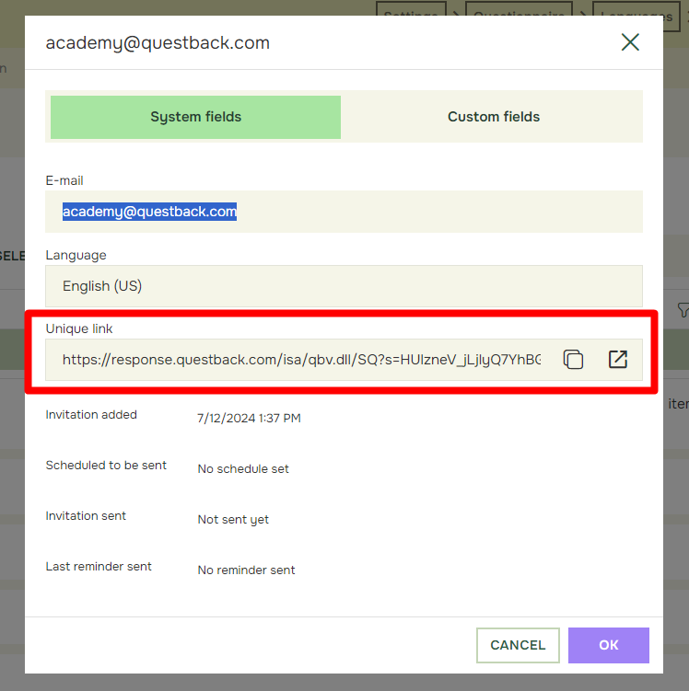Close the academy@questback.com dialog
This screenshot has width=689, height=691.
click(630, 42)
